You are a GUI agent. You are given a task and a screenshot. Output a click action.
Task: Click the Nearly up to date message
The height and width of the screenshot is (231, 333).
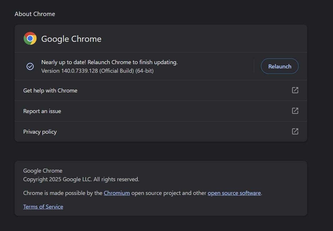(109, 62)
